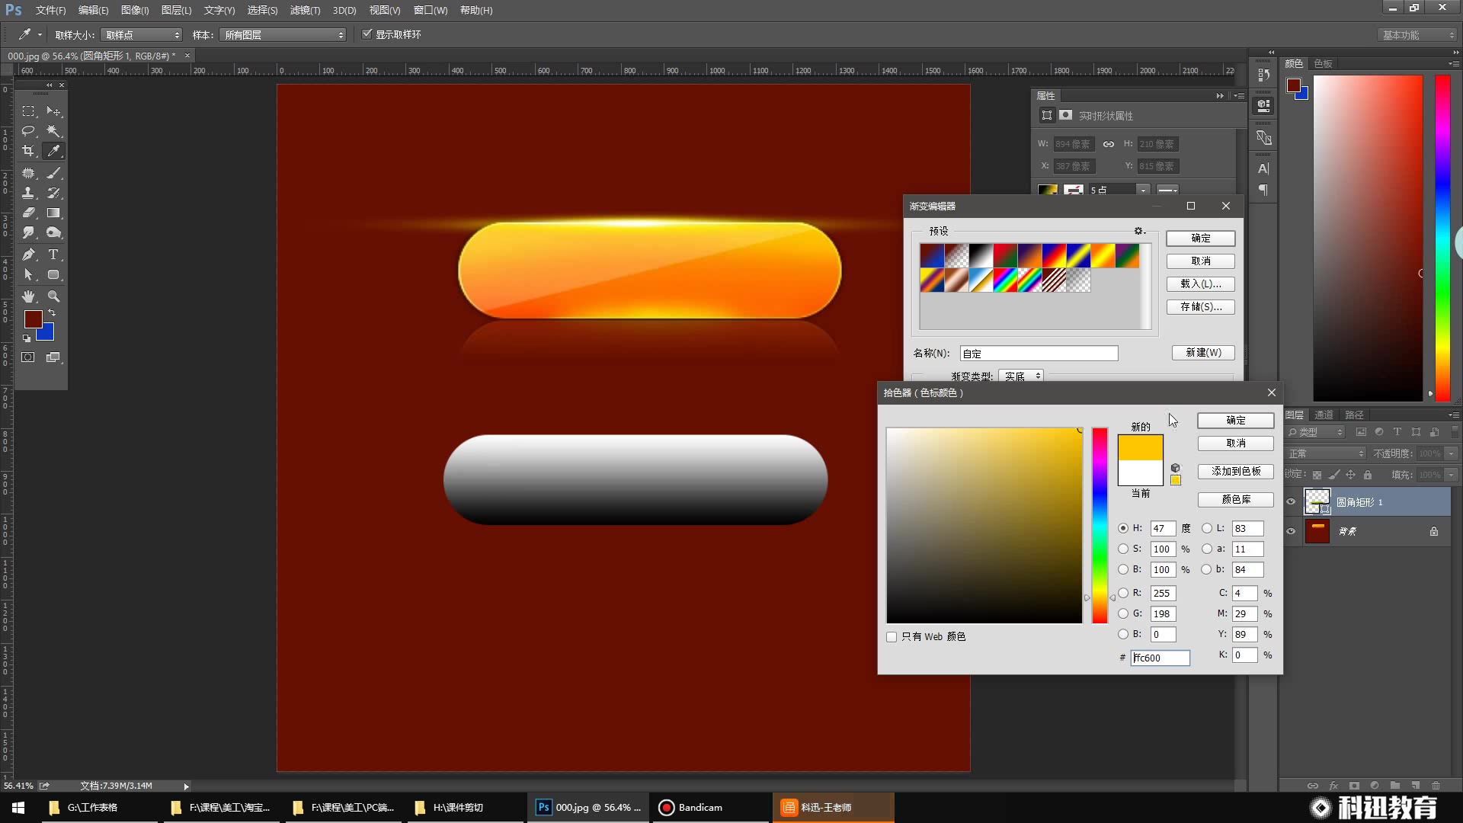Select the Rounded Rectangle shape tool
Viewport: 1463px width, 823px height.
53,274
